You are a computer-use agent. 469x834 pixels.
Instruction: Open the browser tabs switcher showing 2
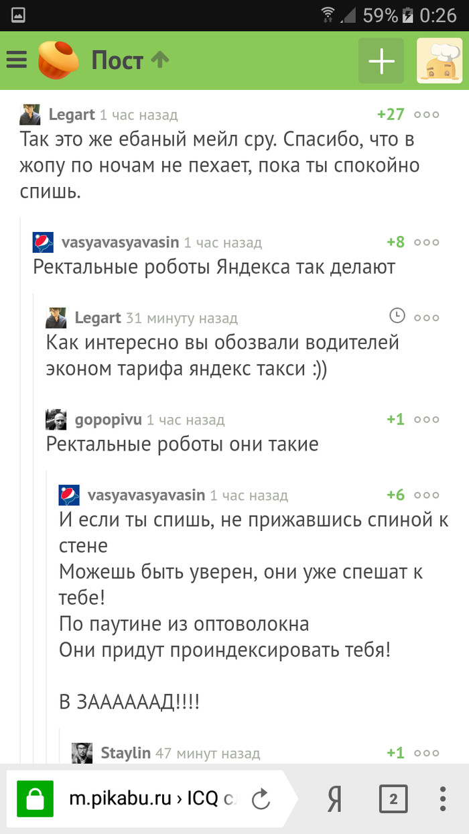tap(393, 799)
